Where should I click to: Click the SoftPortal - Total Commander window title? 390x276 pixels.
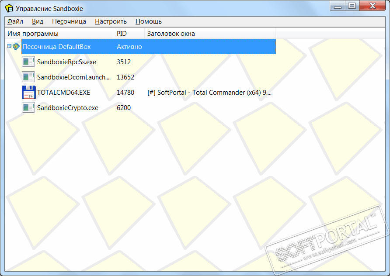click(209, 93)
